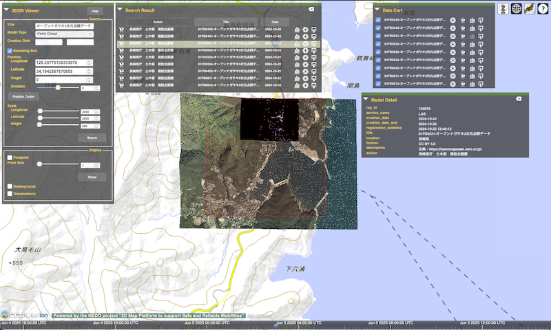Click the Point Size value stepper

click(x=96, y=165)
